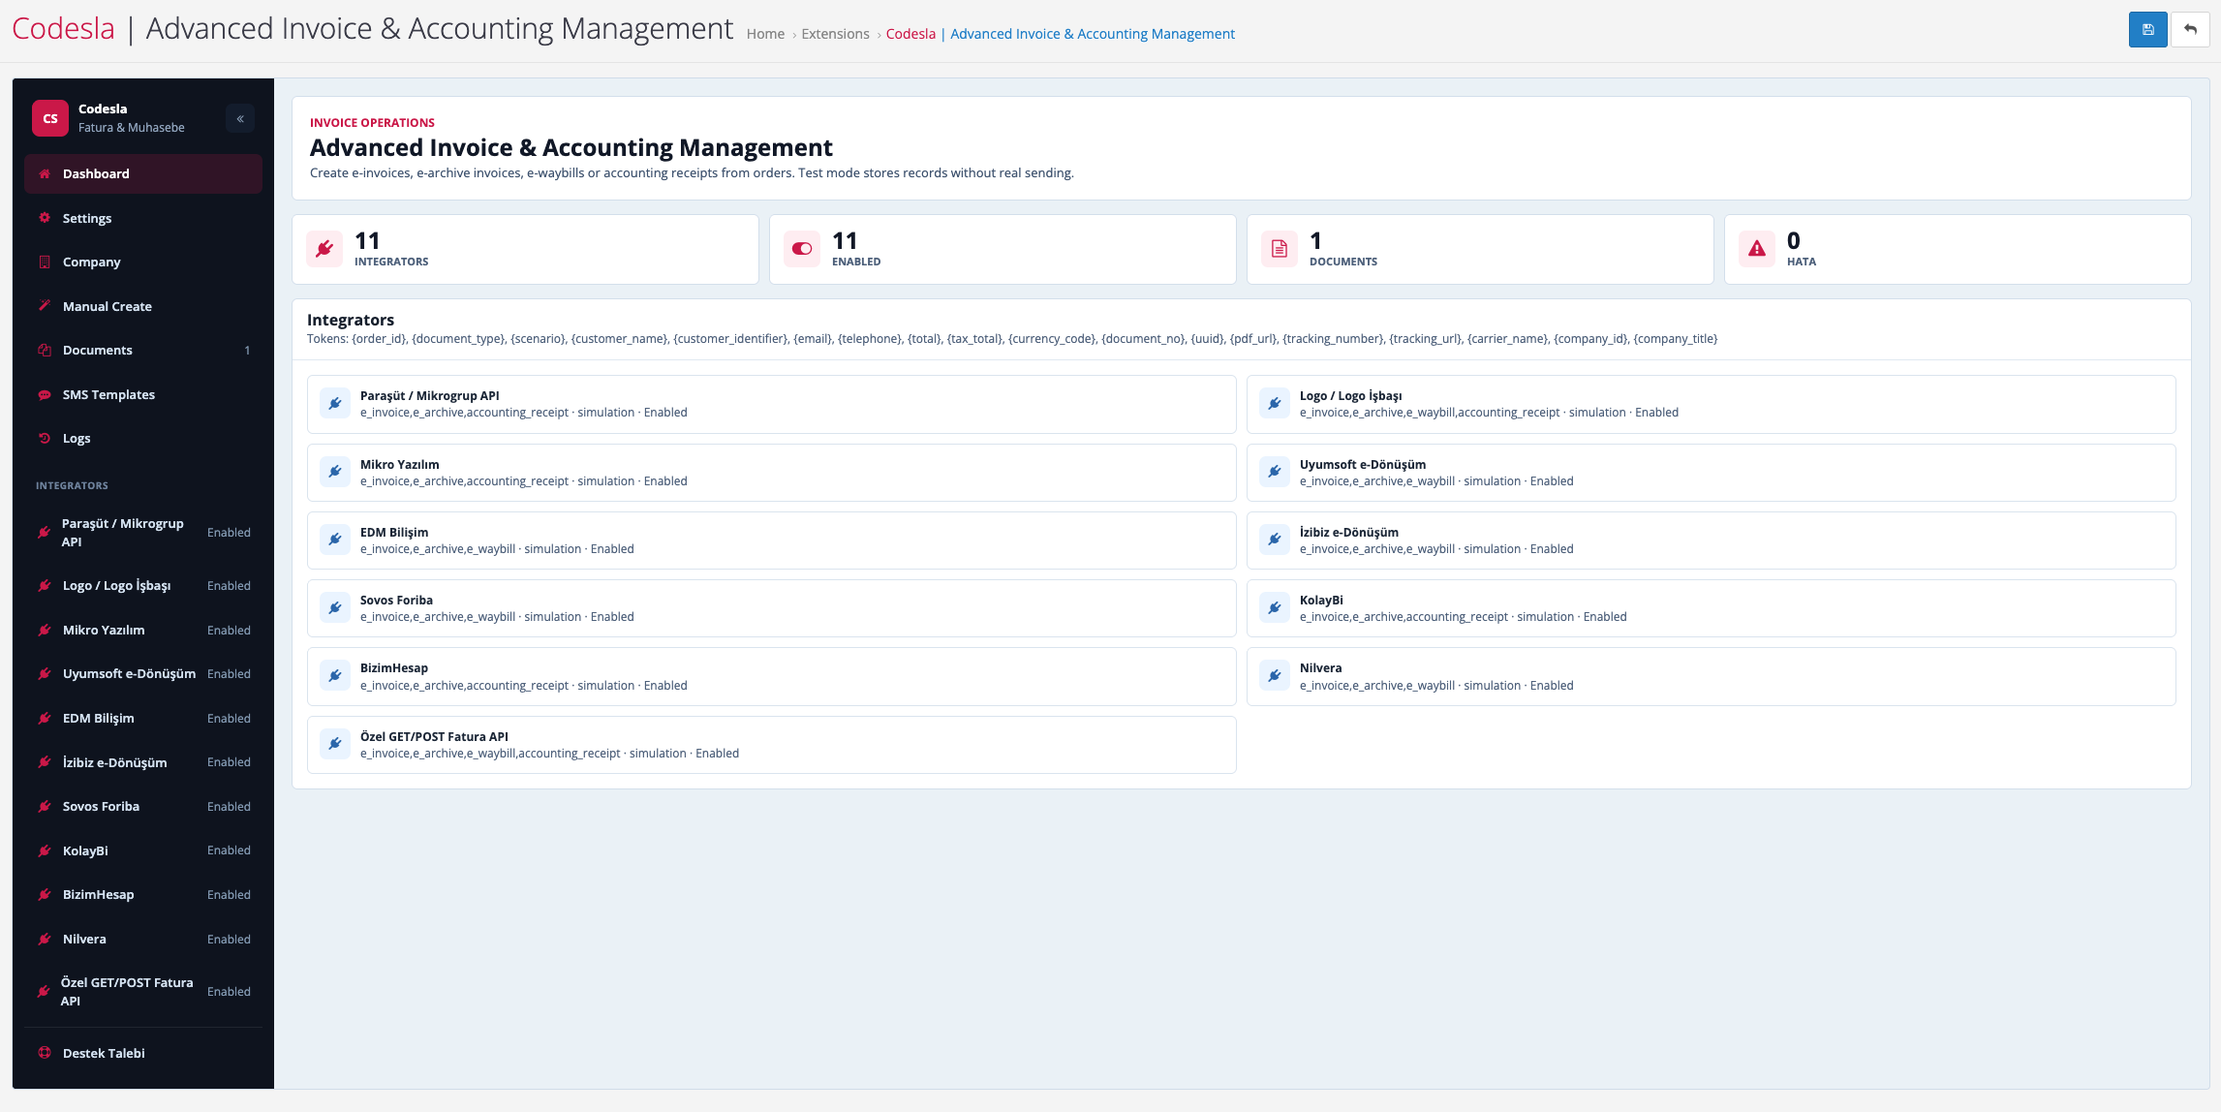Collapse the sidebar with the double chevron
The width and height of the screenshot is (2221, 1112).
click(240, 119)
